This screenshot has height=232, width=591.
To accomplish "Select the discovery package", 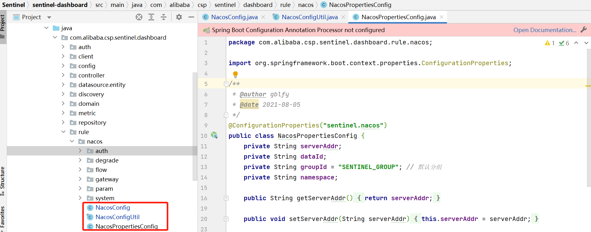I will tap(91, 94).
